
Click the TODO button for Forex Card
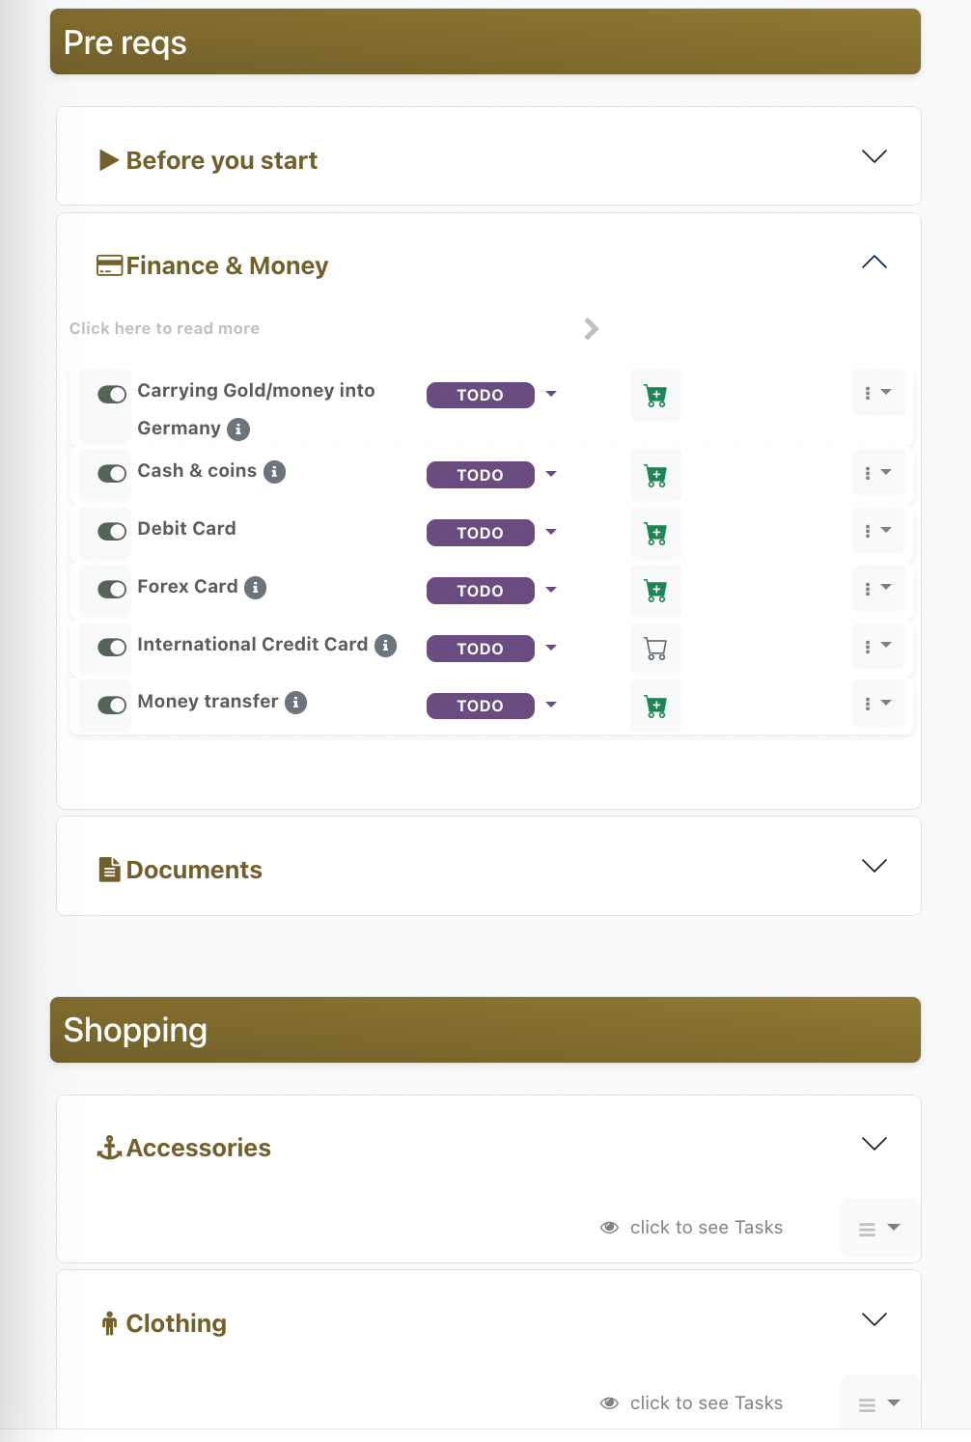pyautogui.click(x=480, y=591)
